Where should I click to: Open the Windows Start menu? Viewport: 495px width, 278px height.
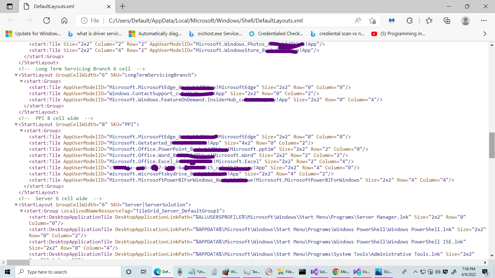click(x=7, y=272)
